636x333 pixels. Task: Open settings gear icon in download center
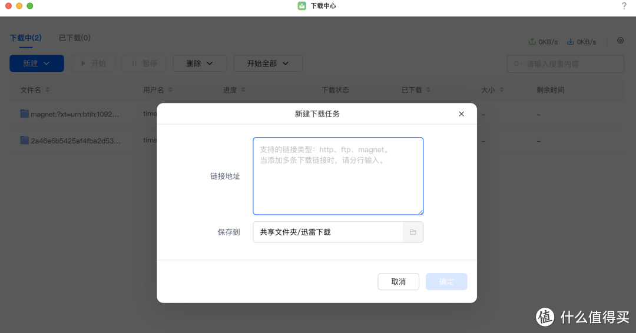(x=620, y=41)
